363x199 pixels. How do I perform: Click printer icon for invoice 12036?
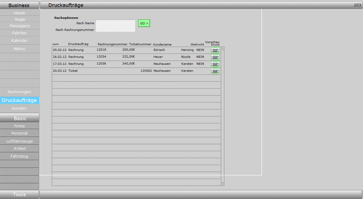point(215,64)
